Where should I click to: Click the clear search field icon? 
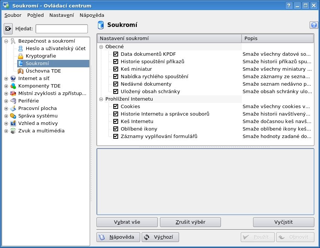pyautogui.click(x=8, y=28)
